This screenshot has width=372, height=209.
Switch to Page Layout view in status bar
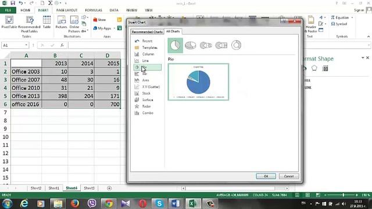[307, 195]
